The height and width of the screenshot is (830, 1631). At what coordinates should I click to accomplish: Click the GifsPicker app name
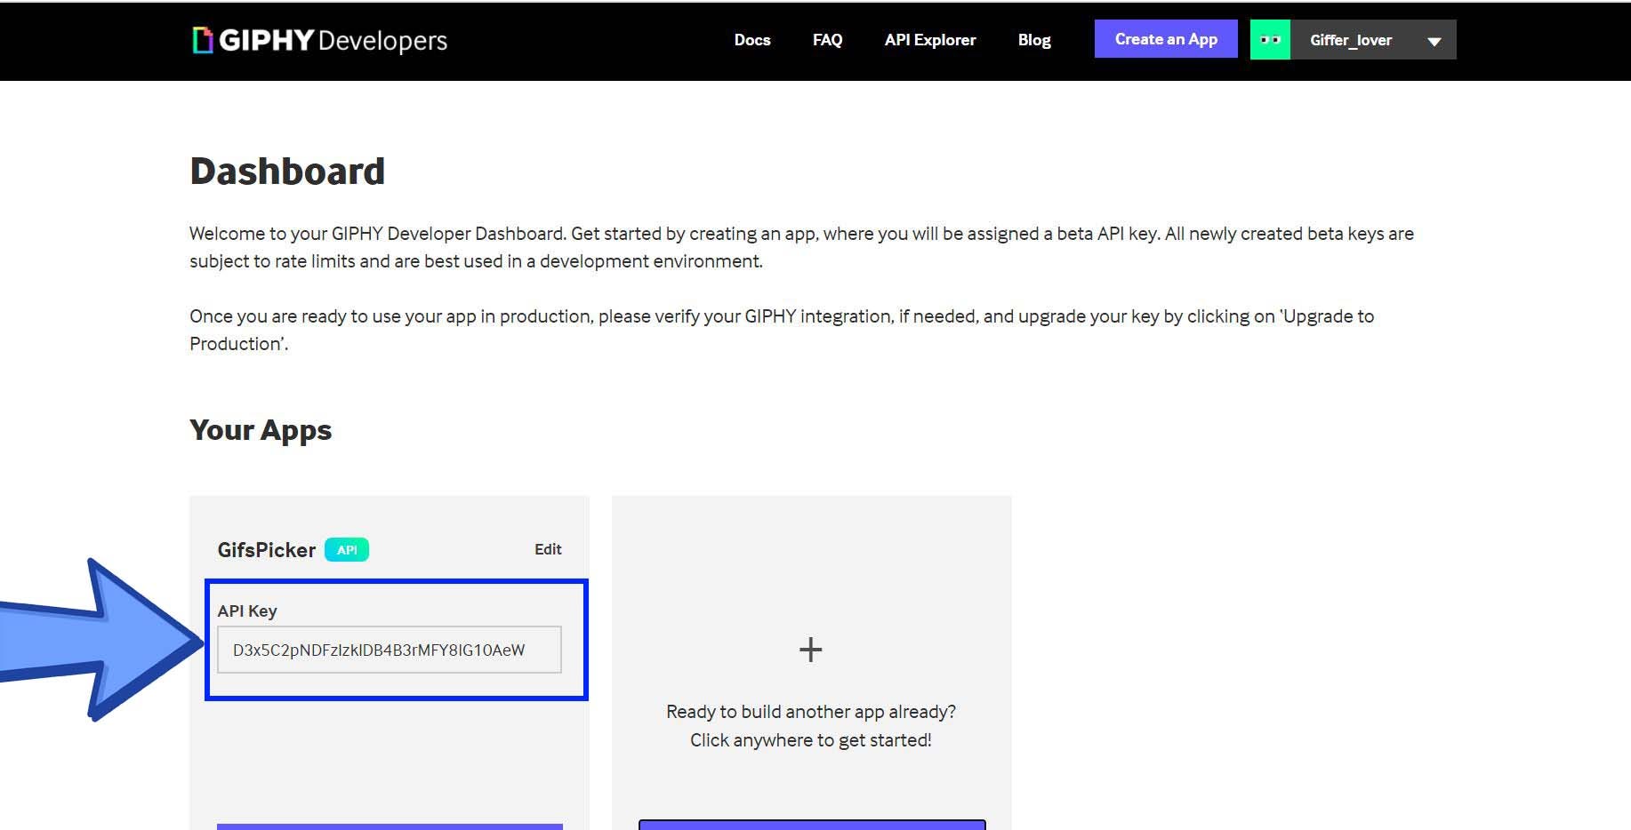[267, 550]
